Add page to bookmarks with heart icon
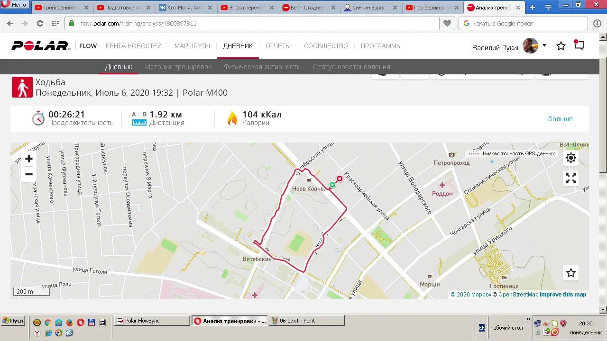This screenshot has height=341, width=607. point(447,23)
